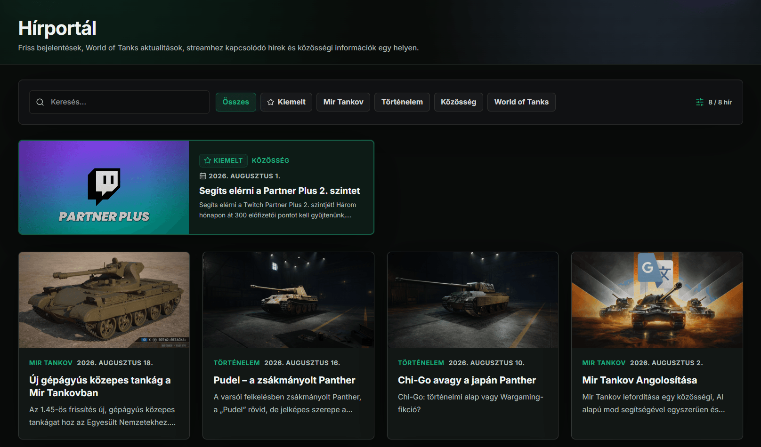Screen dimensions: 761x447
Task: Show the Történelem category
Action: pos(402,102)
